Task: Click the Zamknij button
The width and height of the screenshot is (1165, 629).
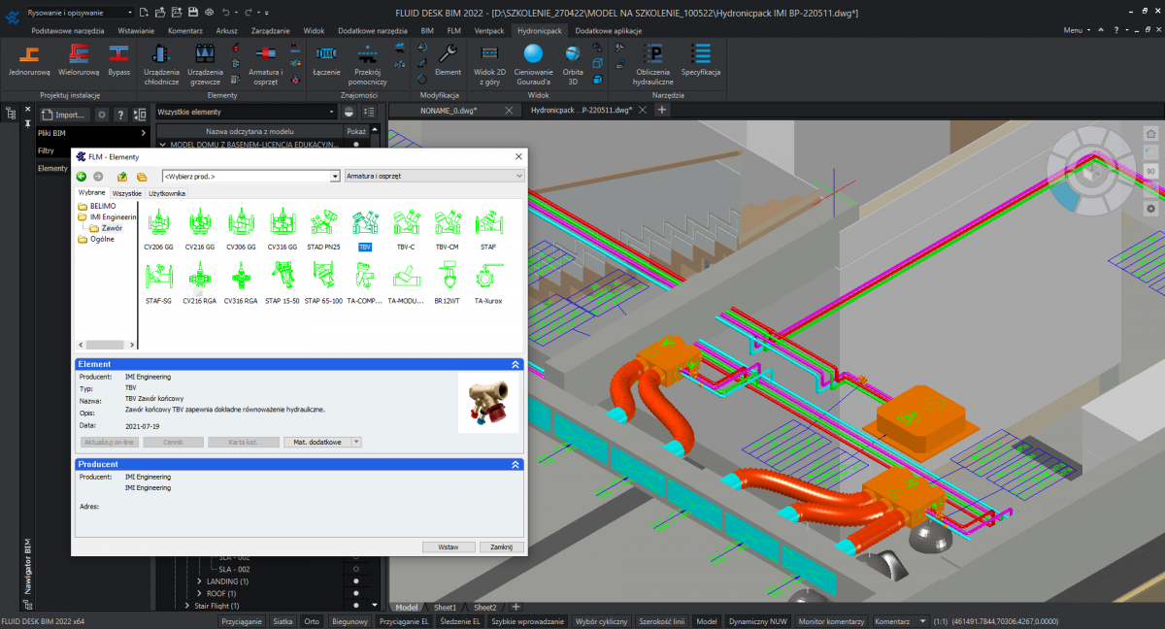Action: pos(501,546)
